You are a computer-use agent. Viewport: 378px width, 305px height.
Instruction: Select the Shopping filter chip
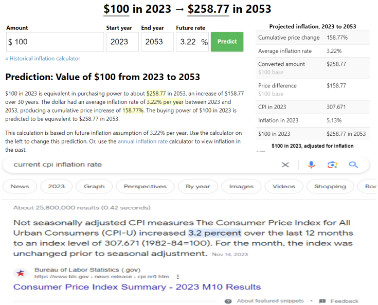330,186
